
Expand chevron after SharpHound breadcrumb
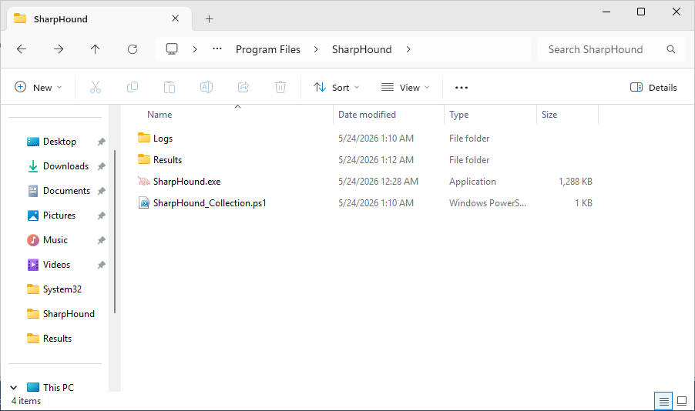pyautogui.click(x=408, y=49)
